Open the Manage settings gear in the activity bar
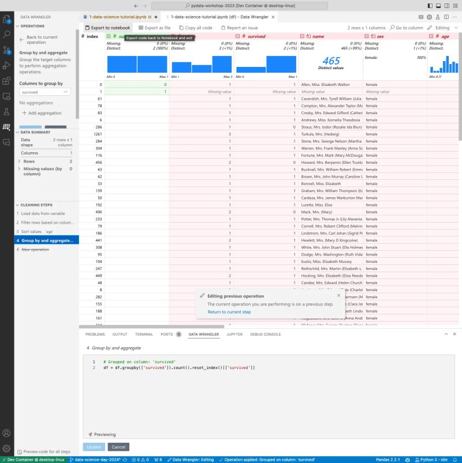Image resolution: width=462 pixels, height=463 pixels. coord(7,449)
